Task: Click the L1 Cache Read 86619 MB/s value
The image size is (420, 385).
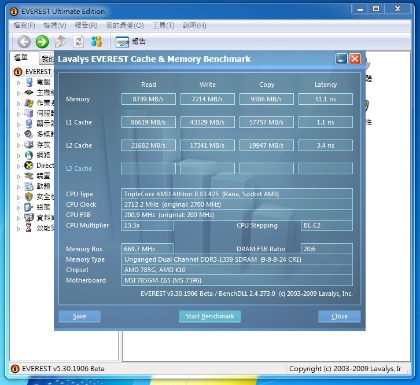Action: click(x=149, y=122)
